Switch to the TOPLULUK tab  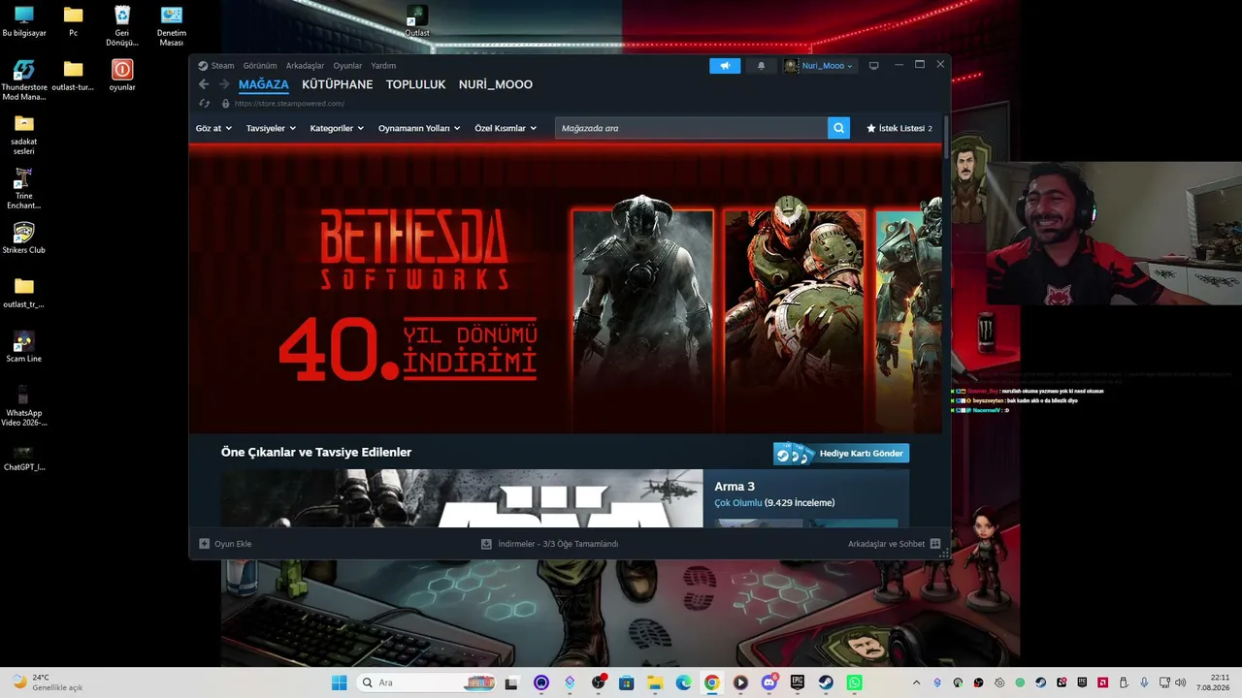[x=416, y=84]
